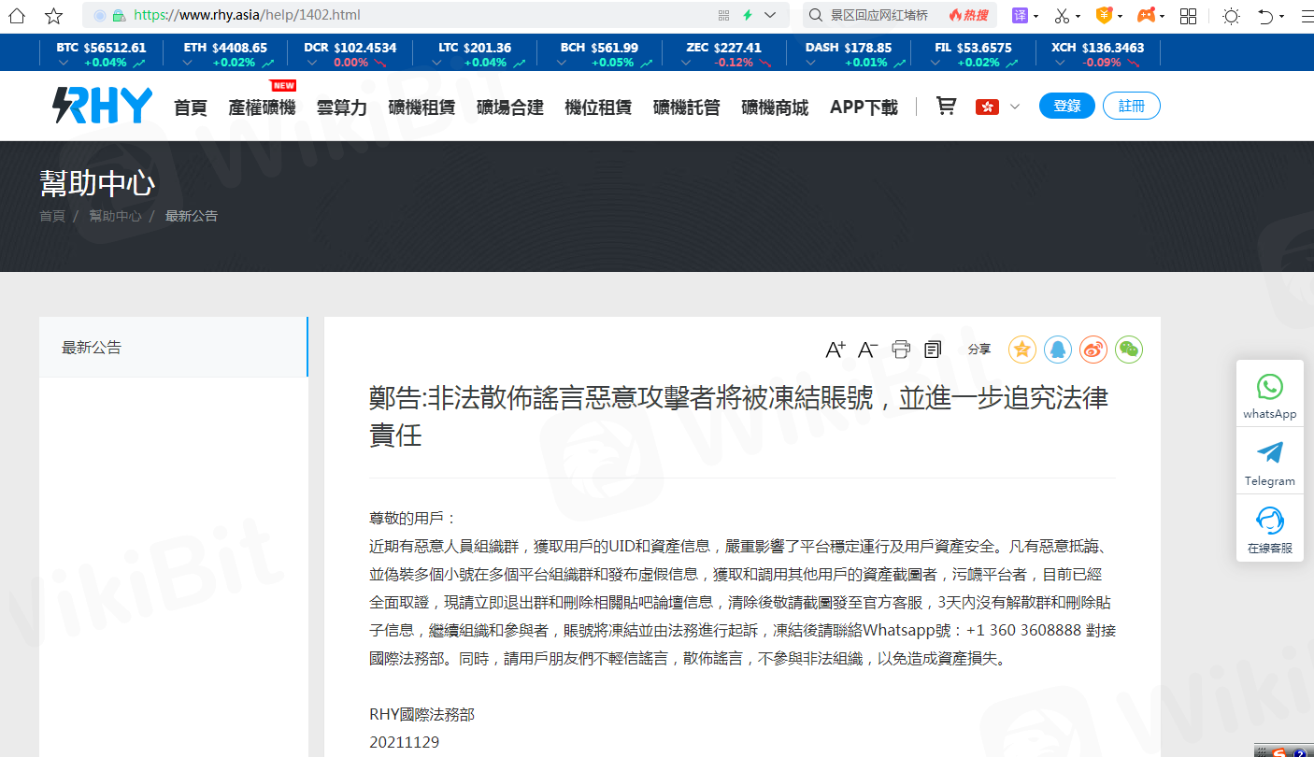Open WhatsApp contact in side widget
1314x757 pixels.
pyautogui.click(x=1269, y=395)
